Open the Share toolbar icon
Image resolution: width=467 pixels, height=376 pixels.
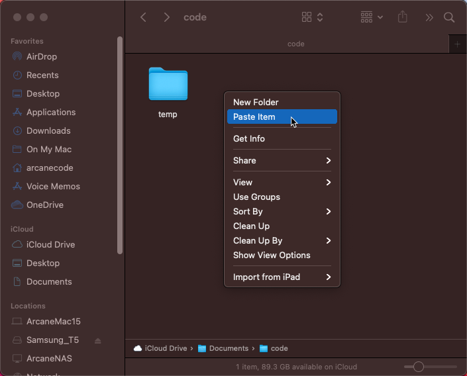[x=403, y=17]
